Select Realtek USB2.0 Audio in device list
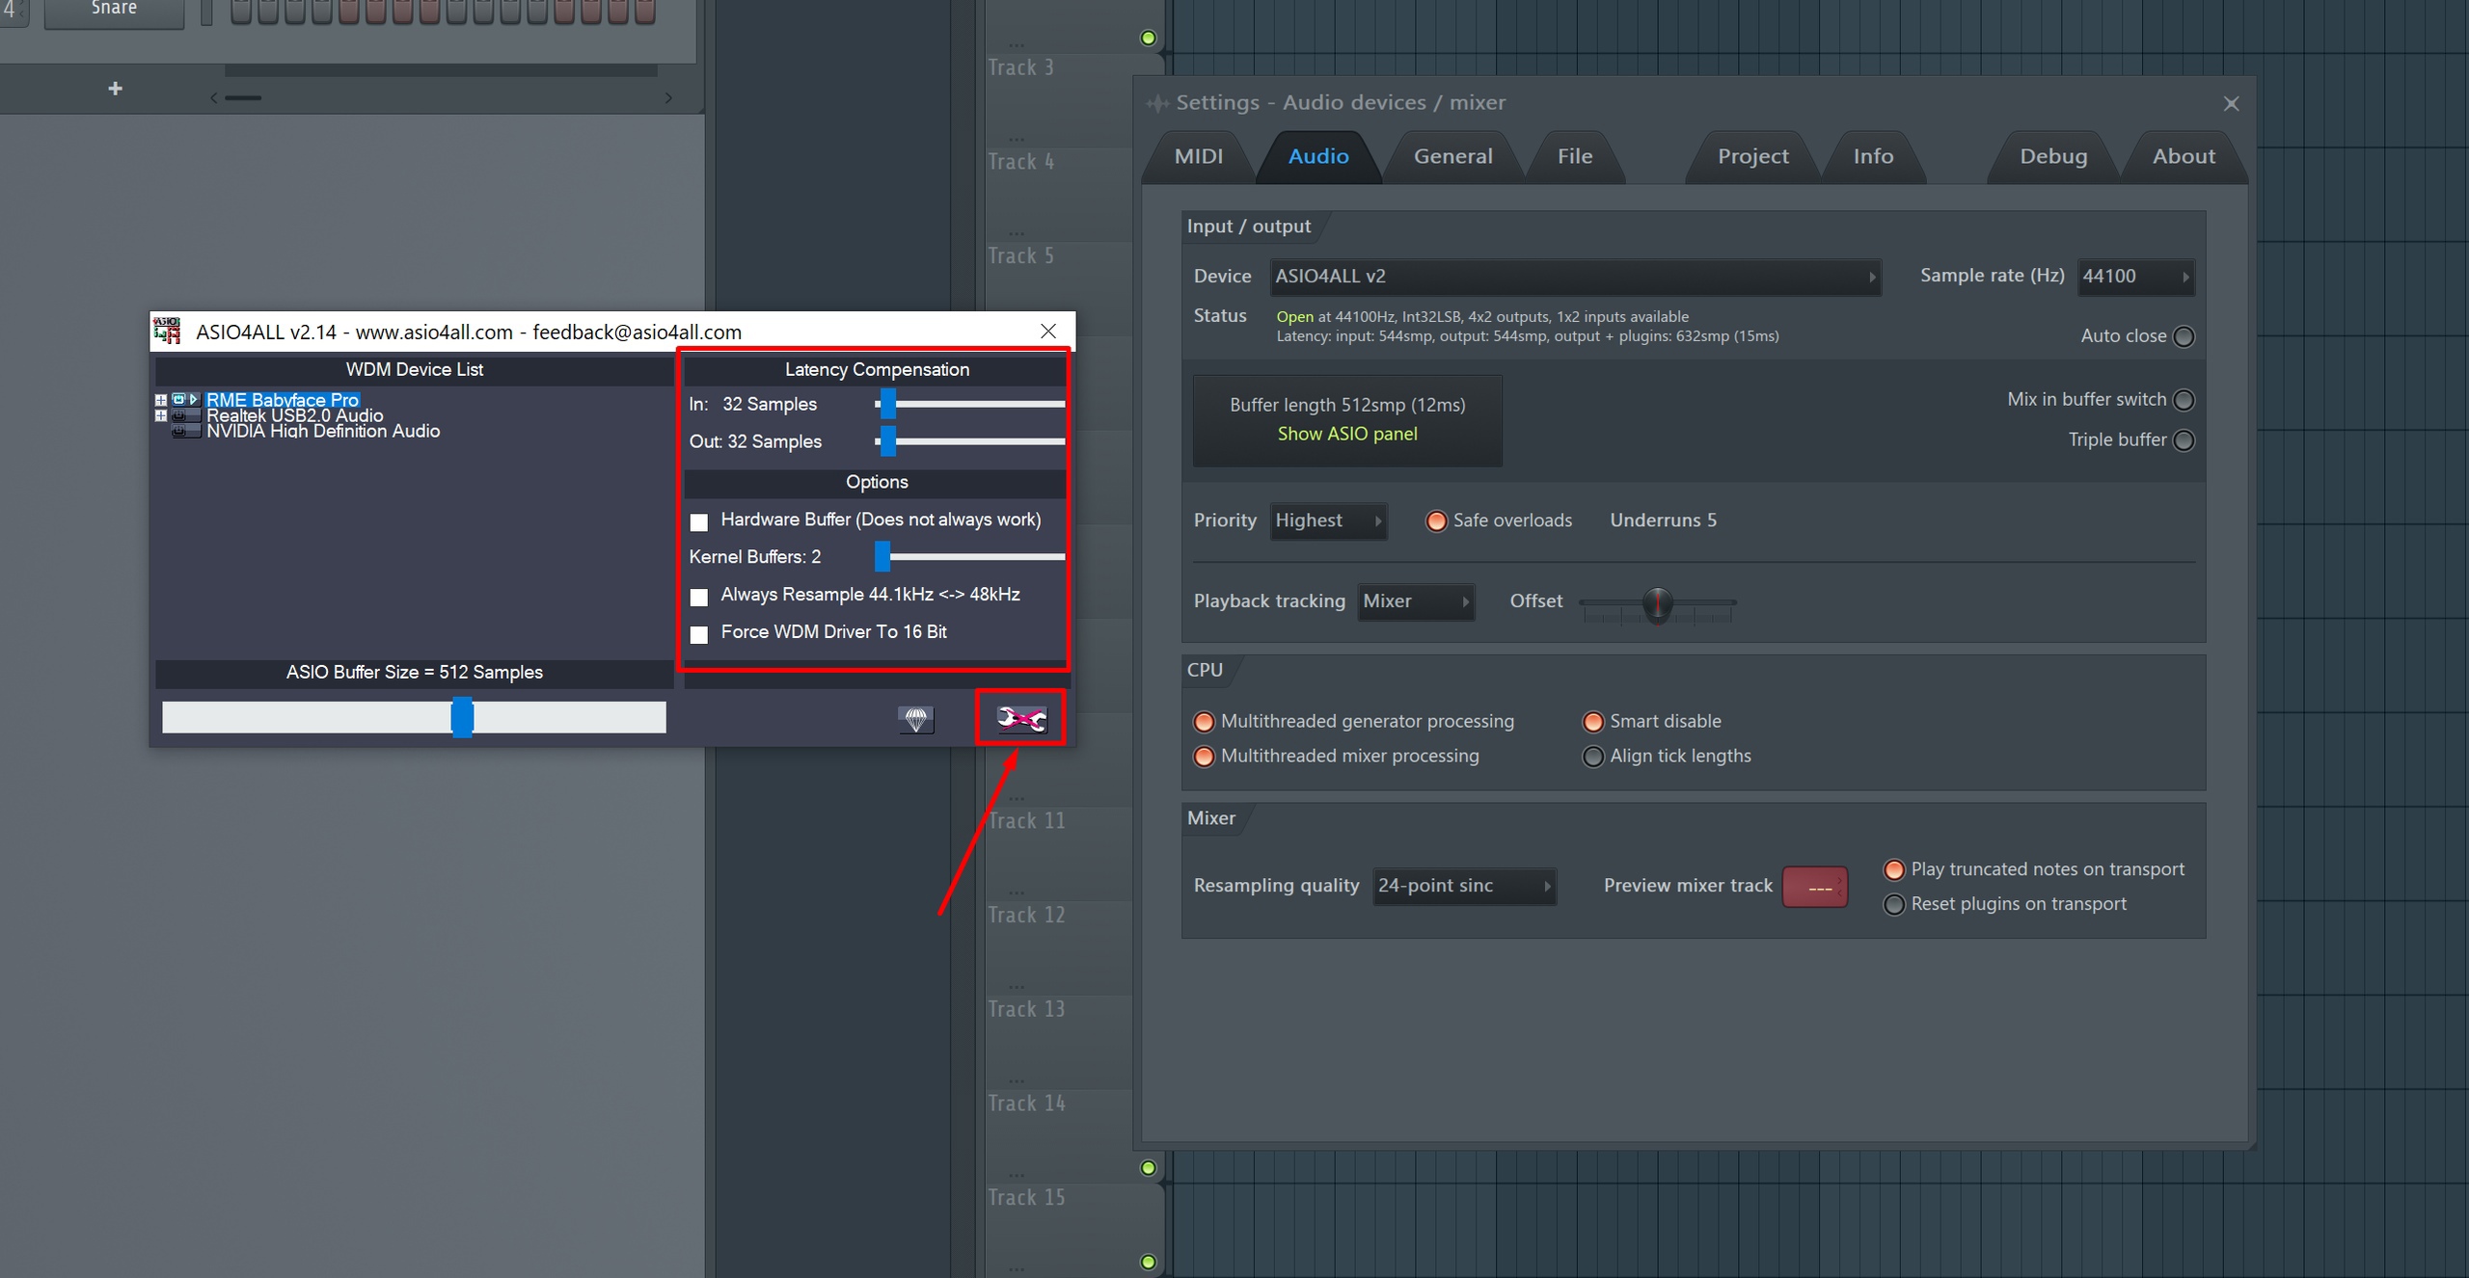2469x1278 pixels. pyautogui.click(x=294, y=415)
